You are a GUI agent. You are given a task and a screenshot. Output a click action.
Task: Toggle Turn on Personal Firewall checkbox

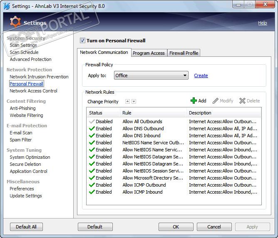[x=82, y=41]
